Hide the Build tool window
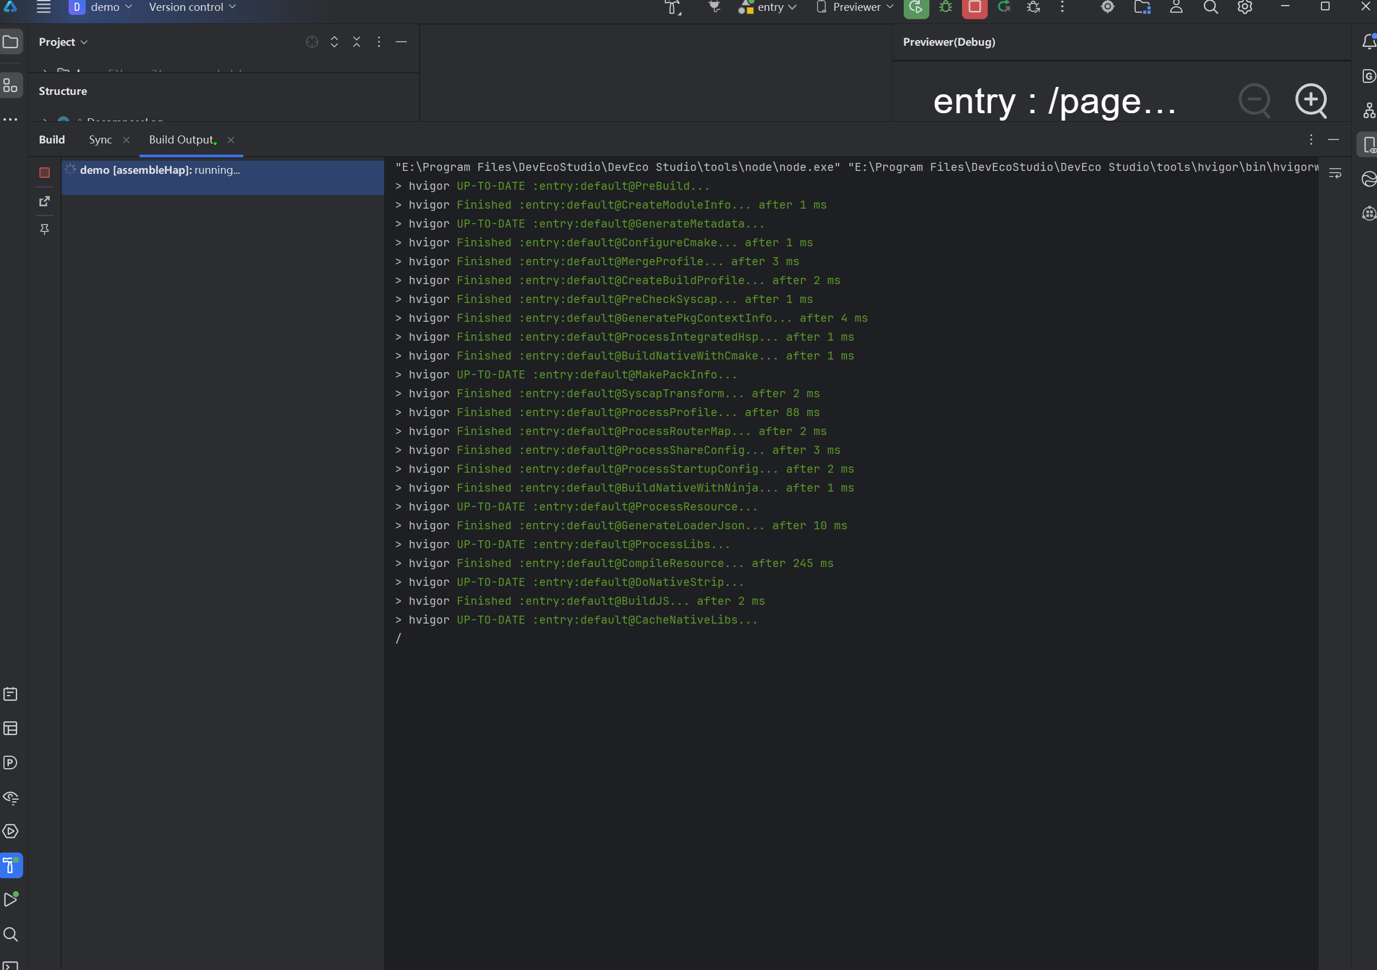The image size is (1377, 970). (1334, 140)
